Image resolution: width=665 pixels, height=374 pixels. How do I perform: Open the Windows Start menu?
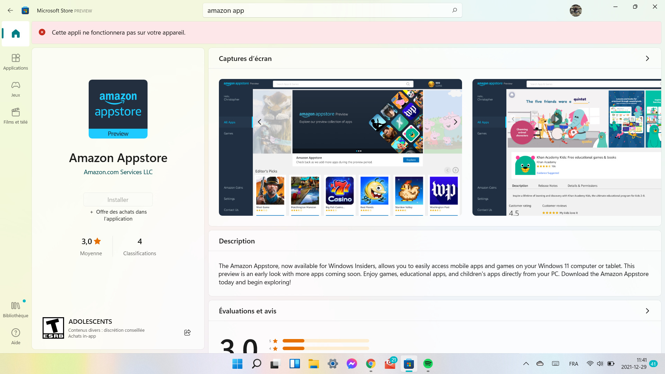(237, 364)
